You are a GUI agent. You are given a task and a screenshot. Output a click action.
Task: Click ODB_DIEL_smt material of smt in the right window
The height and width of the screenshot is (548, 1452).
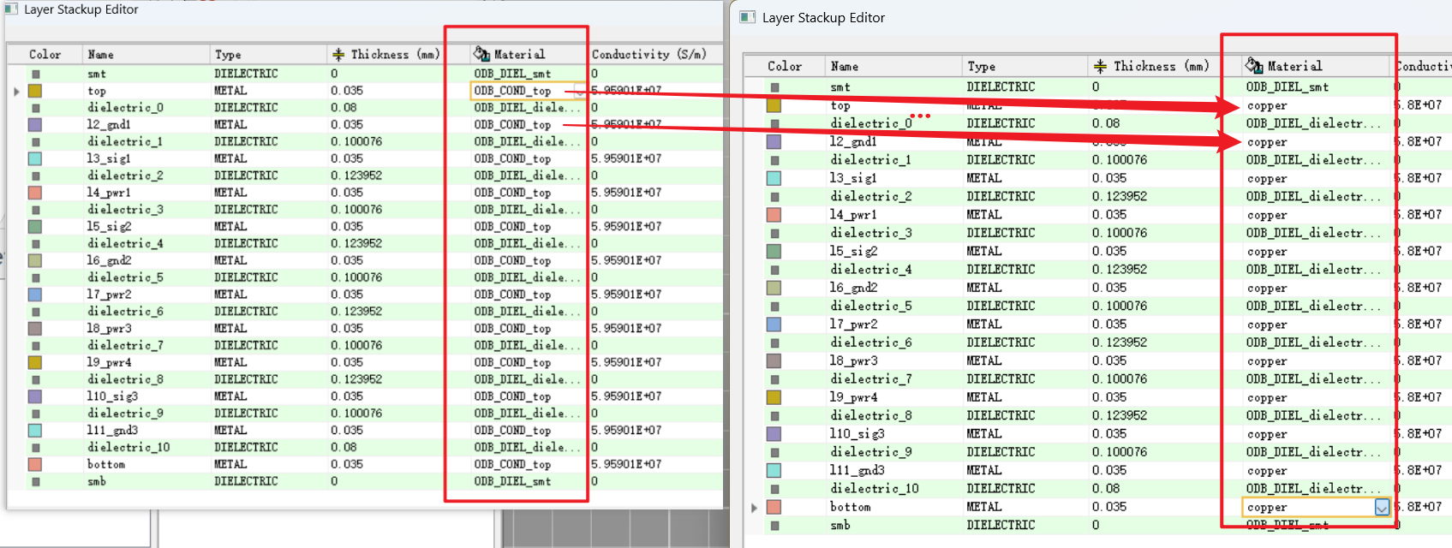[1288, 87]
